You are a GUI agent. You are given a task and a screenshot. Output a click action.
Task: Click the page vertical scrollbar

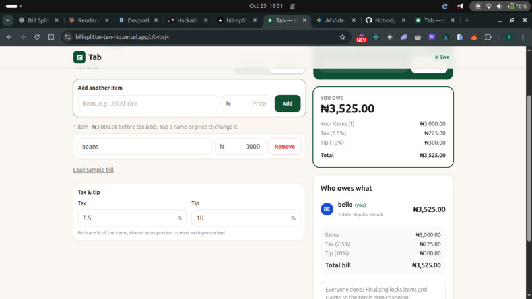529,169
